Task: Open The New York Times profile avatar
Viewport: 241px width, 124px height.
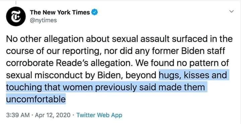Action: pyautogui.click(x=16, y=16)
